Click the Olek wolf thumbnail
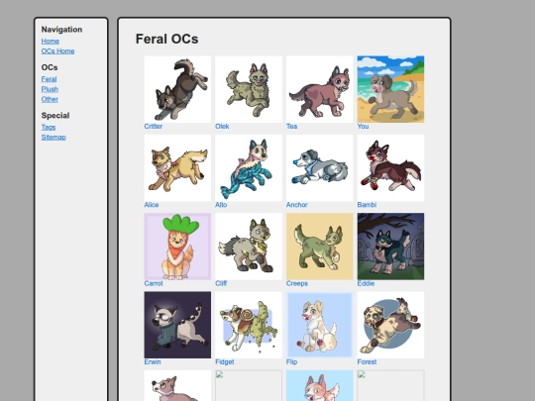 pyautogui.click(x=249, y=89)
